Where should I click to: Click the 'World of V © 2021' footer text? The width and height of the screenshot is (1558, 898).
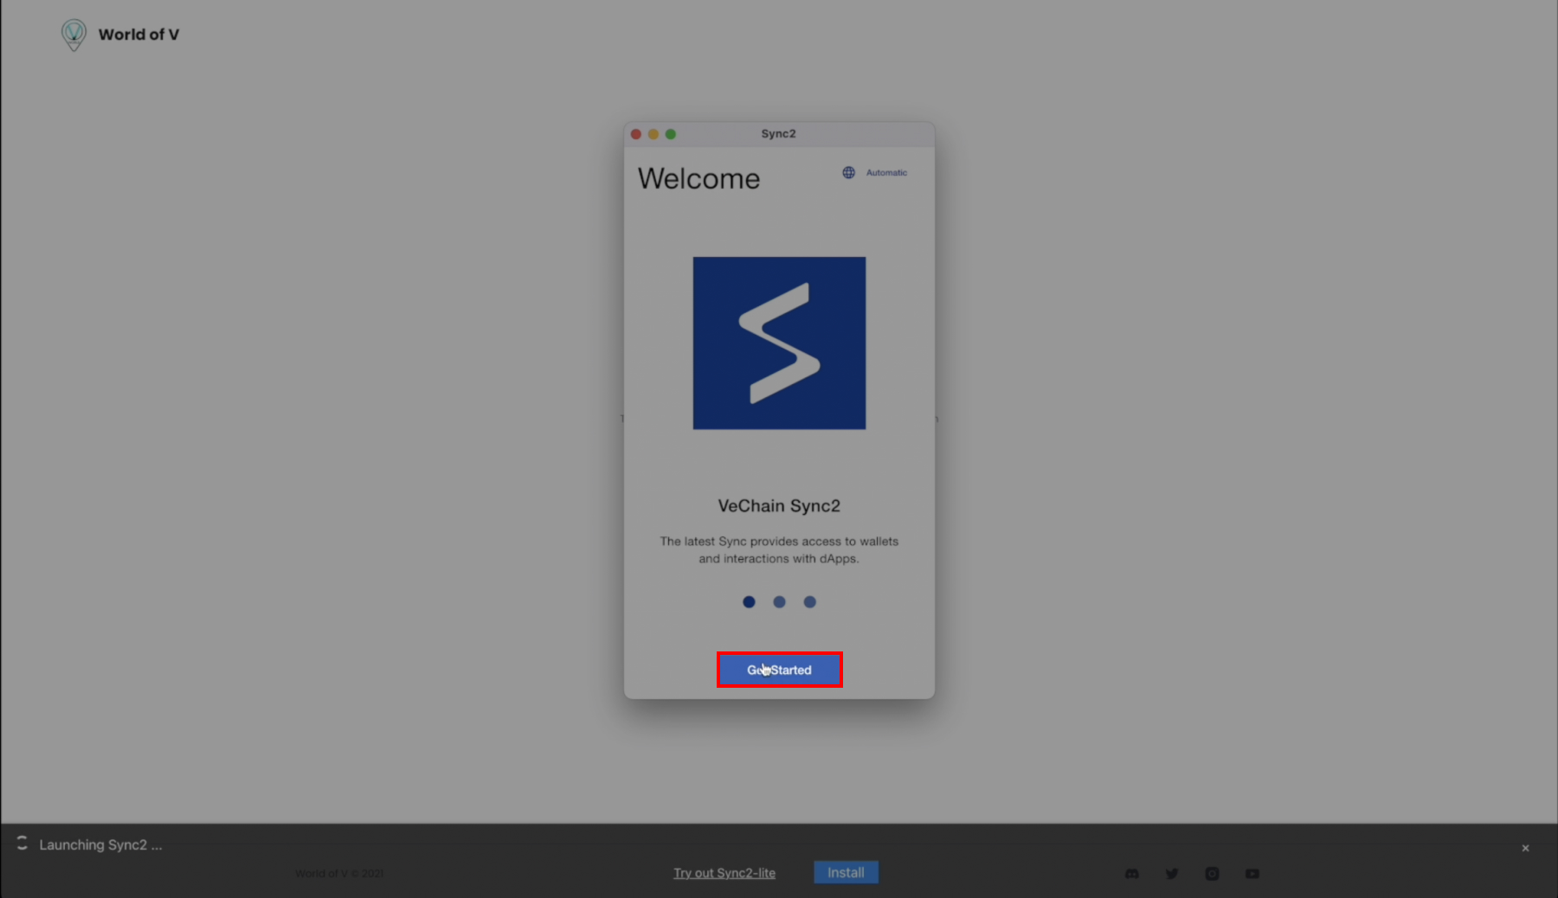click(x=339, y=874)
